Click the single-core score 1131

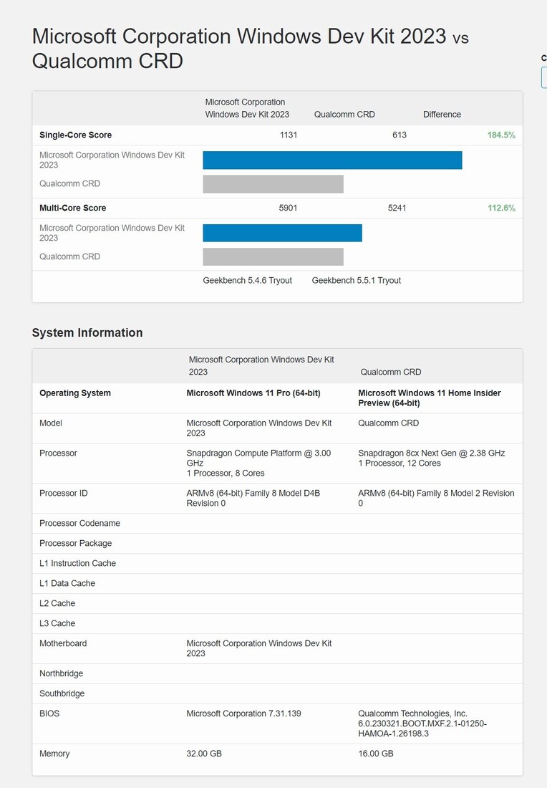(x=289, y=135)
